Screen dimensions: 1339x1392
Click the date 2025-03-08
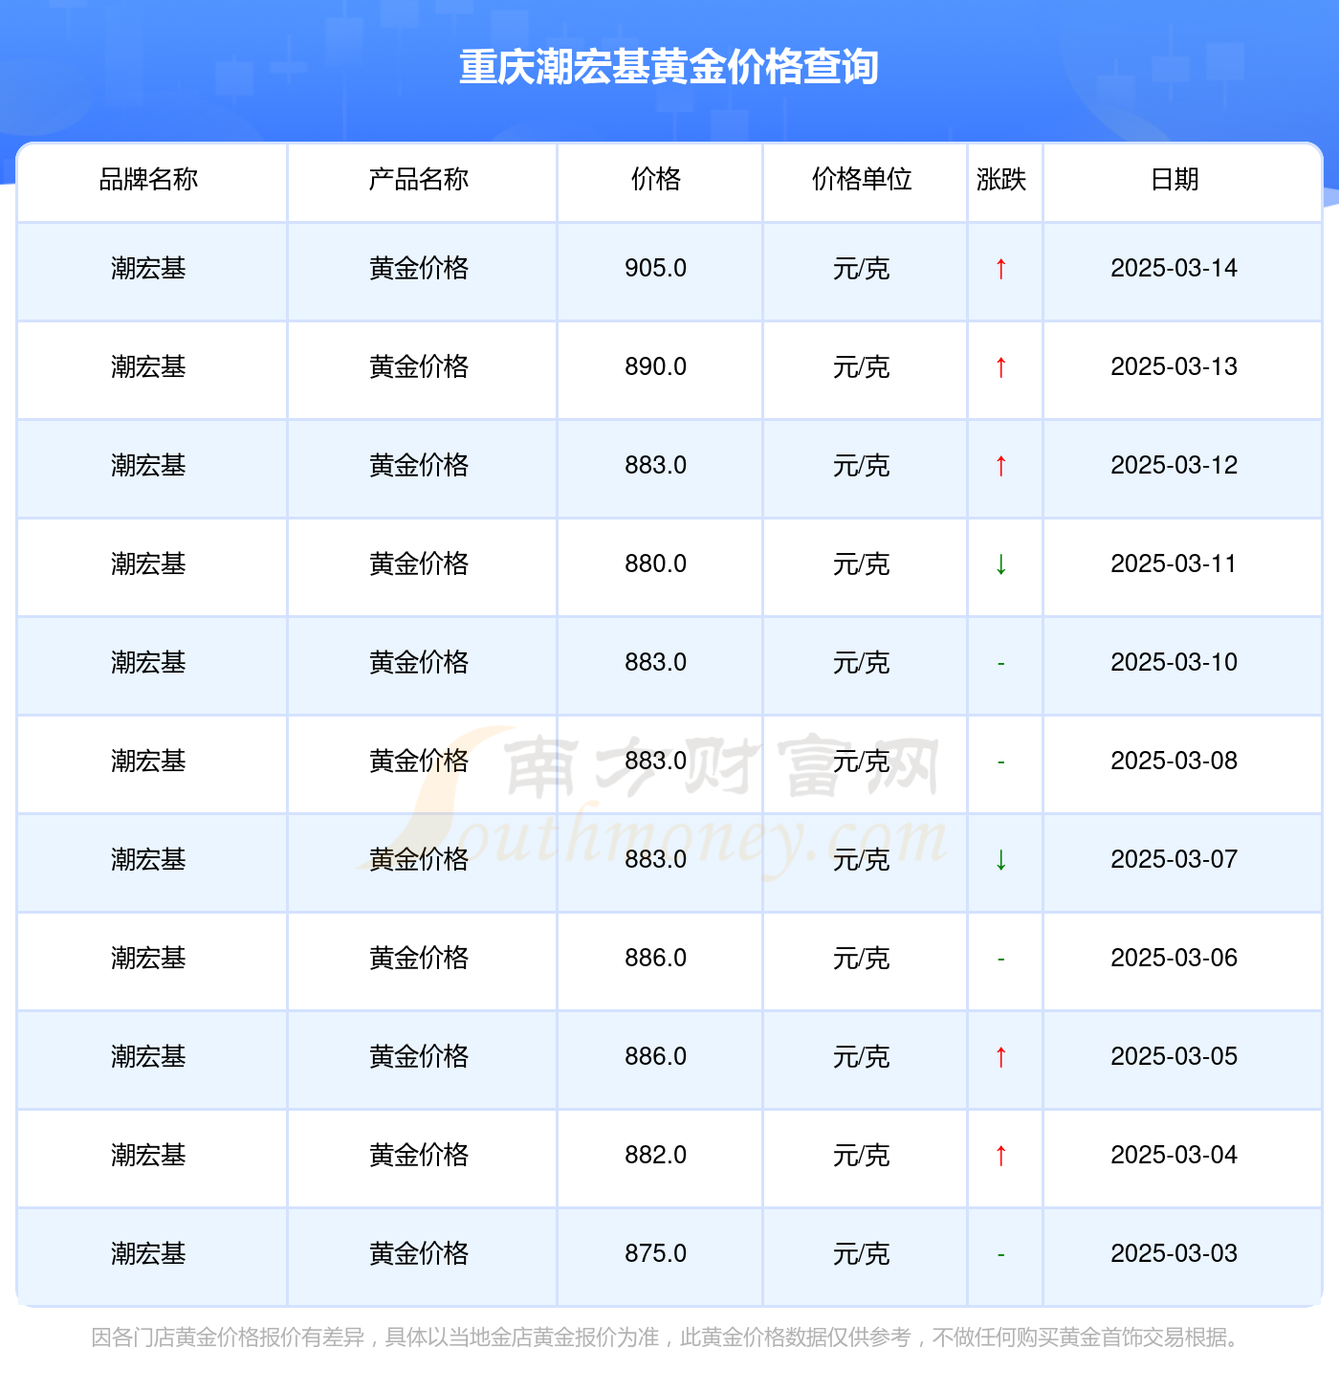(1174, 761)
